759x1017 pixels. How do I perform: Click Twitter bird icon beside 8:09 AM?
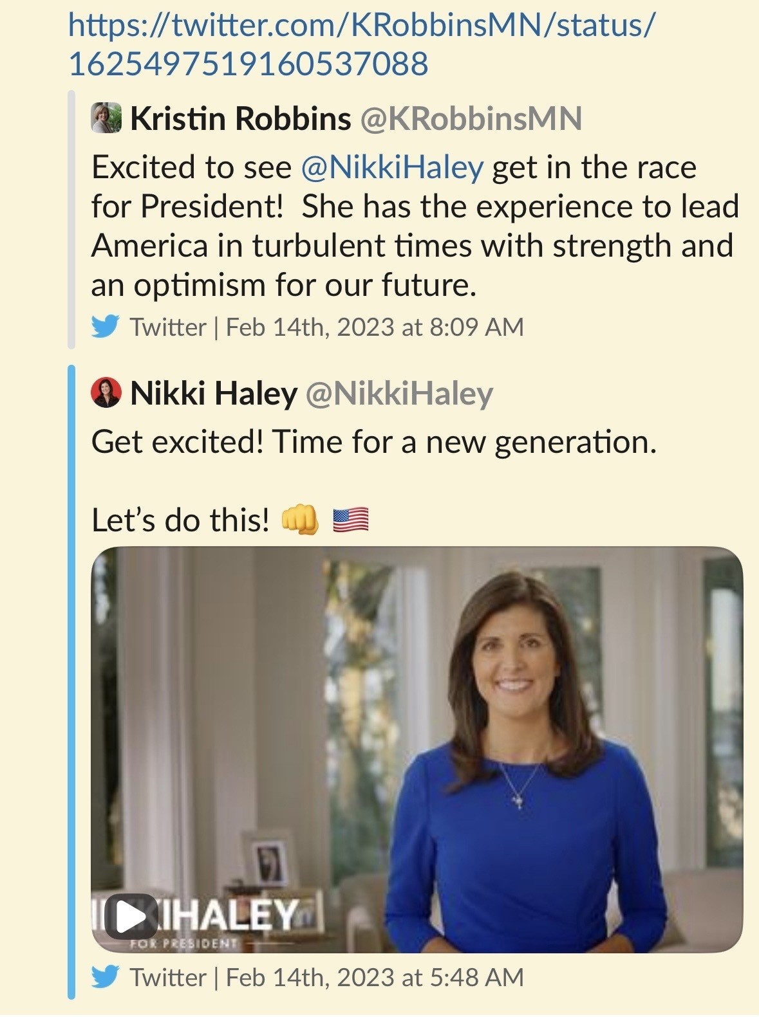click(104, 327)
